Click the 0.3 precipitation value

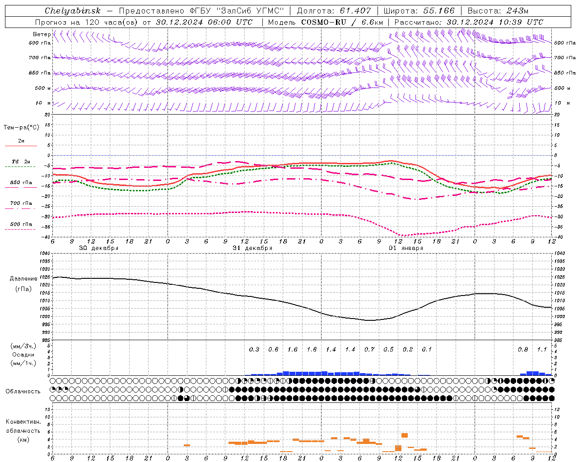tap(254, 350)
